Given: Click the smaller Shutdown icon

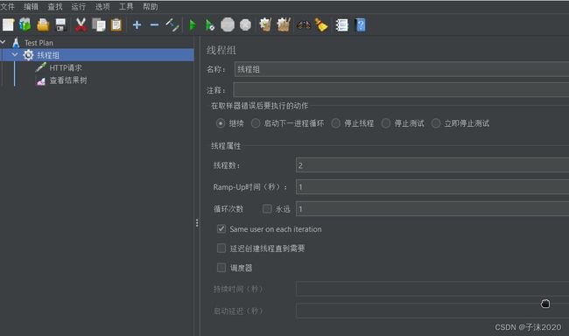Looking at the screenshot, I should (245, 24).
